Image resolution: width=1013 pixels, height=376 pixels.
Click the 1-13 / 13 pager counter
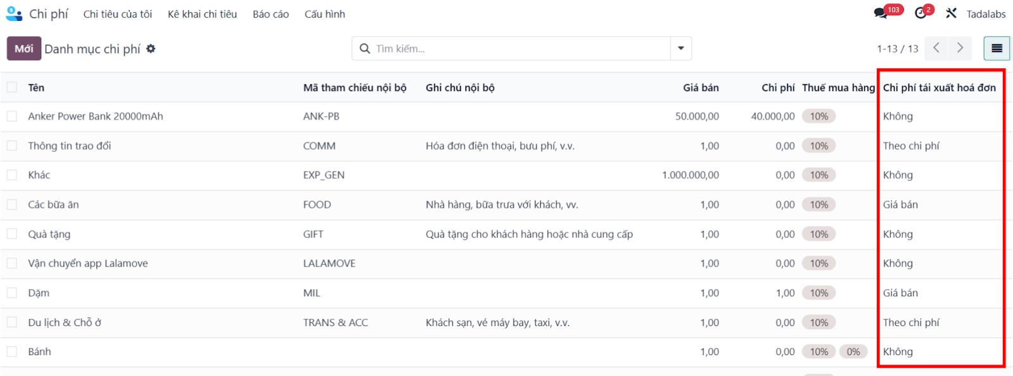897,49
